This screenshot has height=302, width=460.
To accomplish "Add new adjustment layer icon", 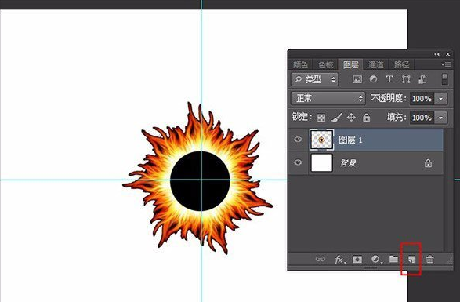I will coord(376,259).
